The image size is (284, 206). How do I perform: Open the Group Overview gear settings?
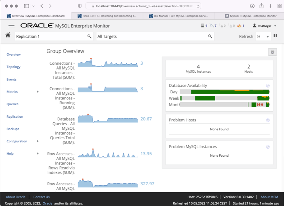click(x=272, y=52)
